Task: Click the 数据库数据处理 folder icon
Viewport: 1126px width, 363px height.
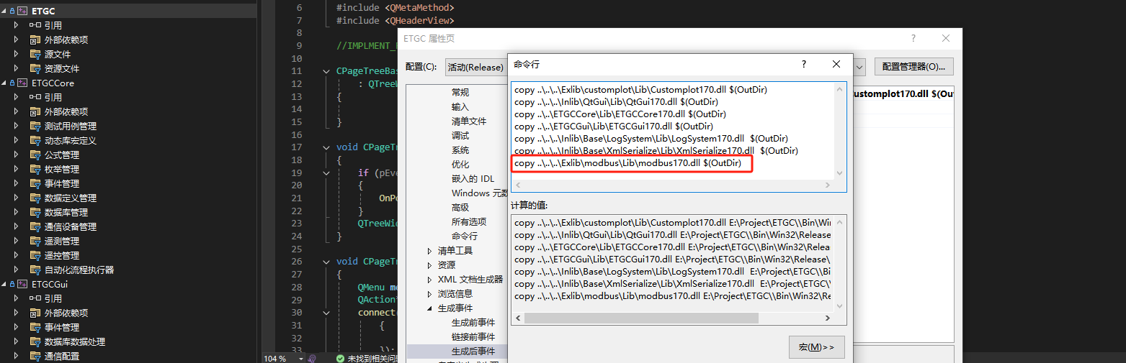Action: (x=35, y=341)
